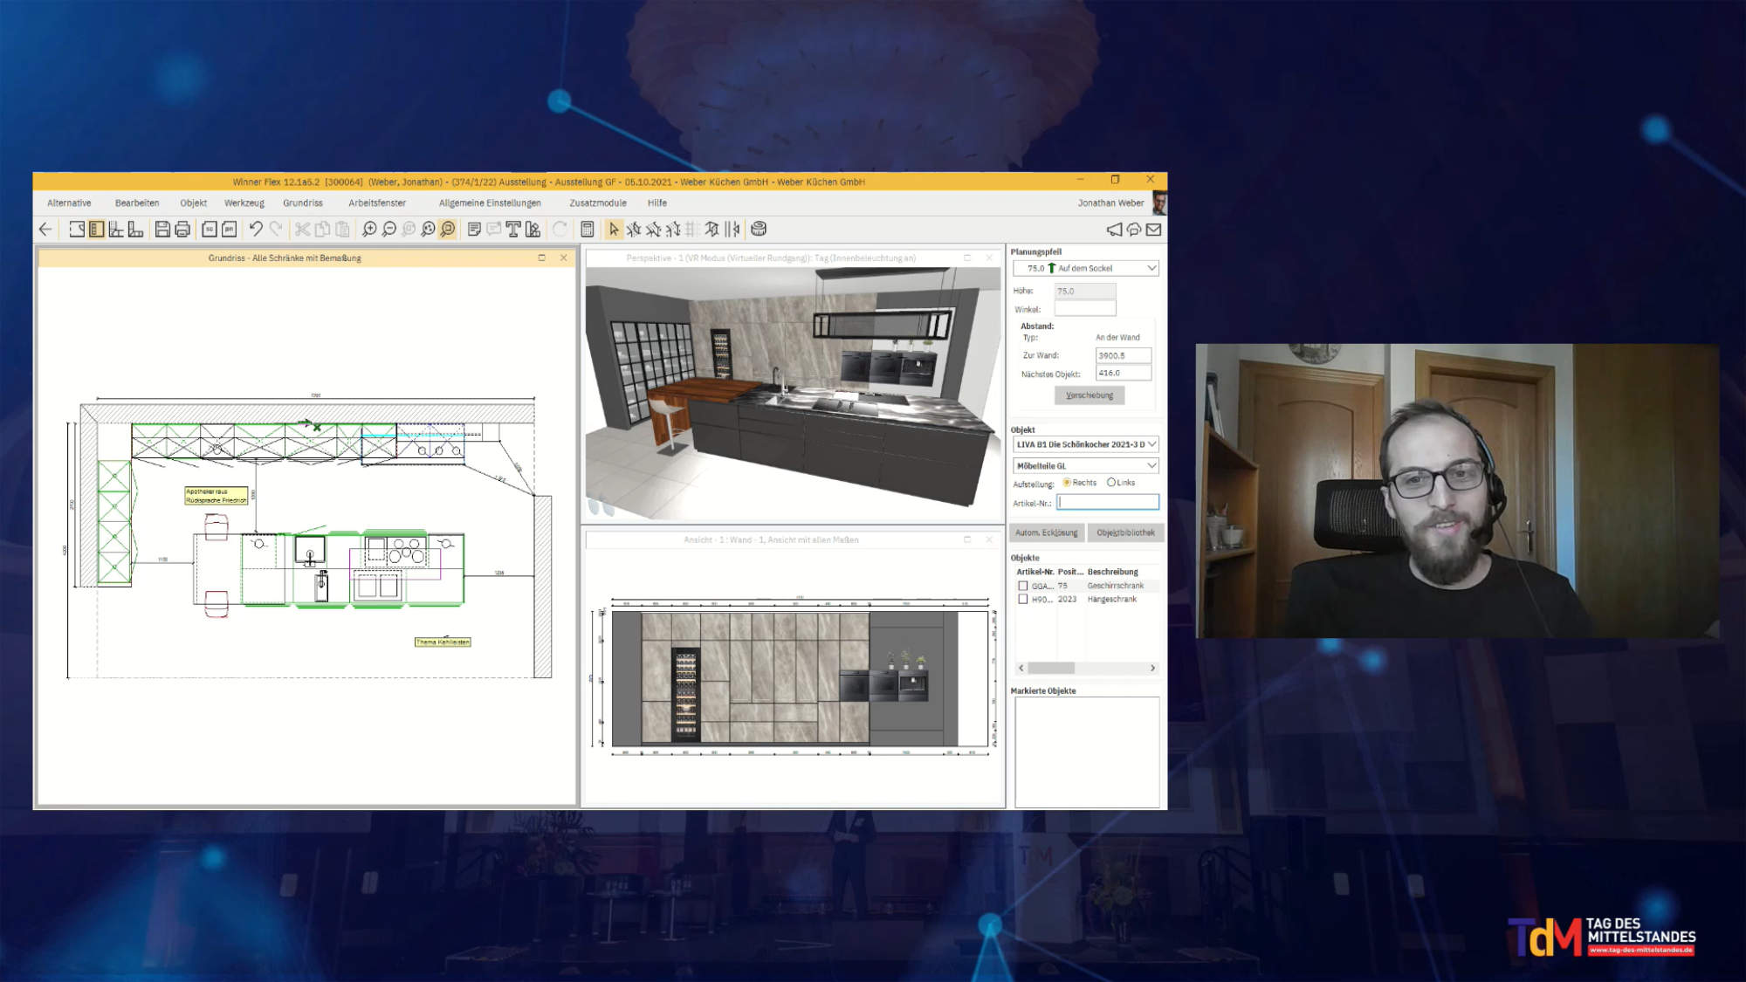Click the Save disk icon
Screen dimensions: 1746x982
point(162,230)
